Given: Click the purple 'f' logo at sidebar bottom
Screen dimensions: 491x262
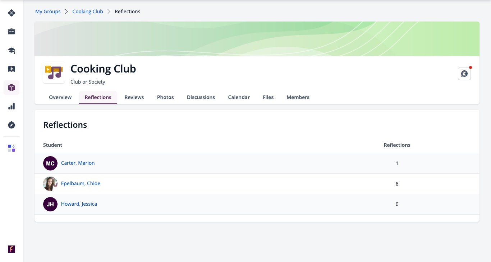Looking at the screenshot, I should pos(12,249).
